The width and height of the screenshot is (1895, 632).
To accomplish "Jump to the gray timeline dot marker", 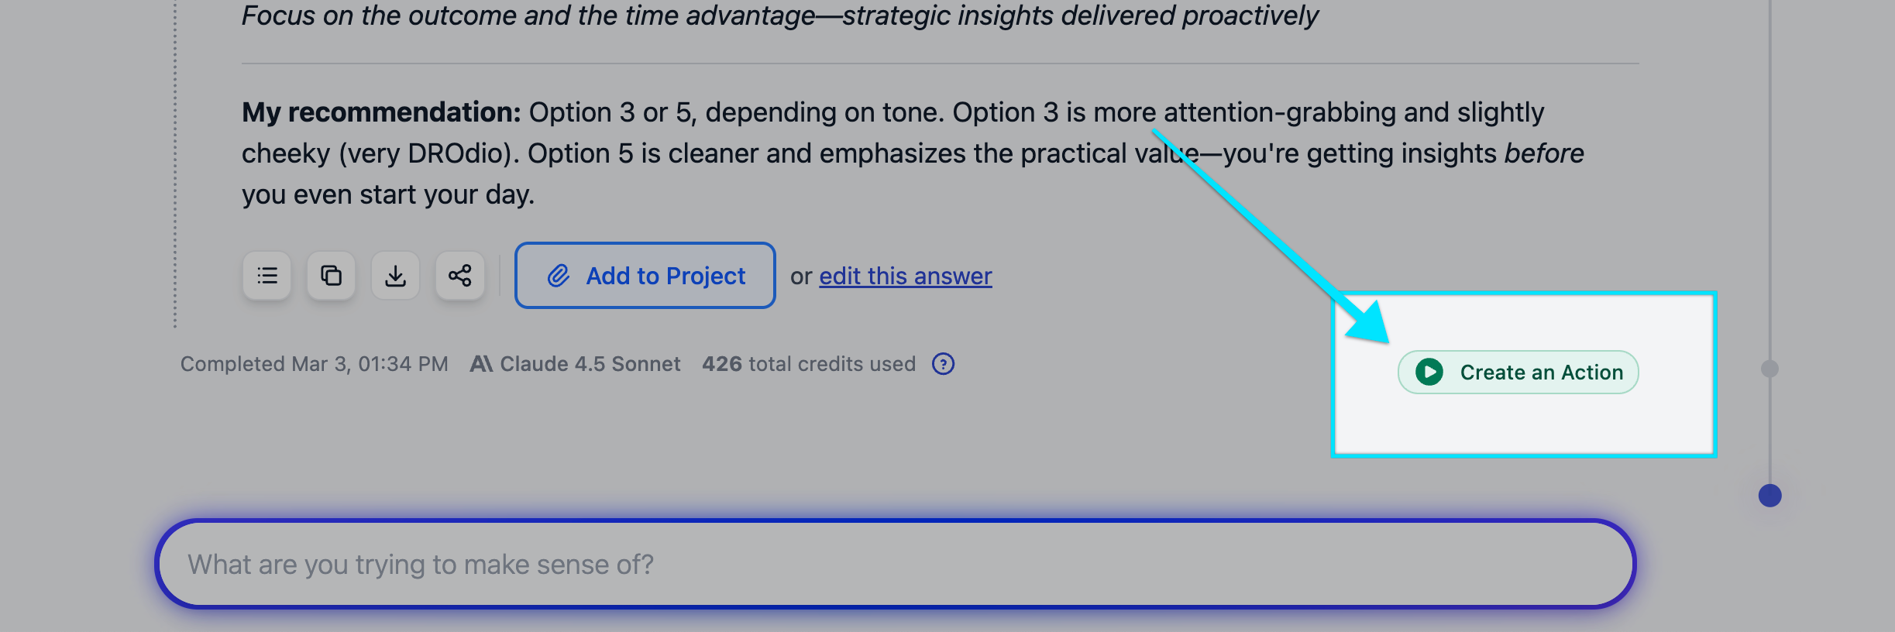I will tap(1769, 369).
